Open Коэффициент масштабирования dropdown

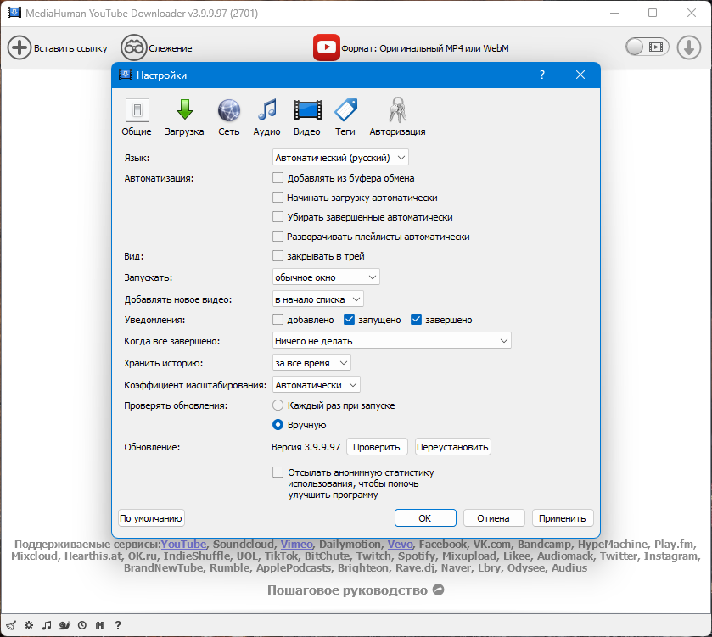(x=316, y=385)
